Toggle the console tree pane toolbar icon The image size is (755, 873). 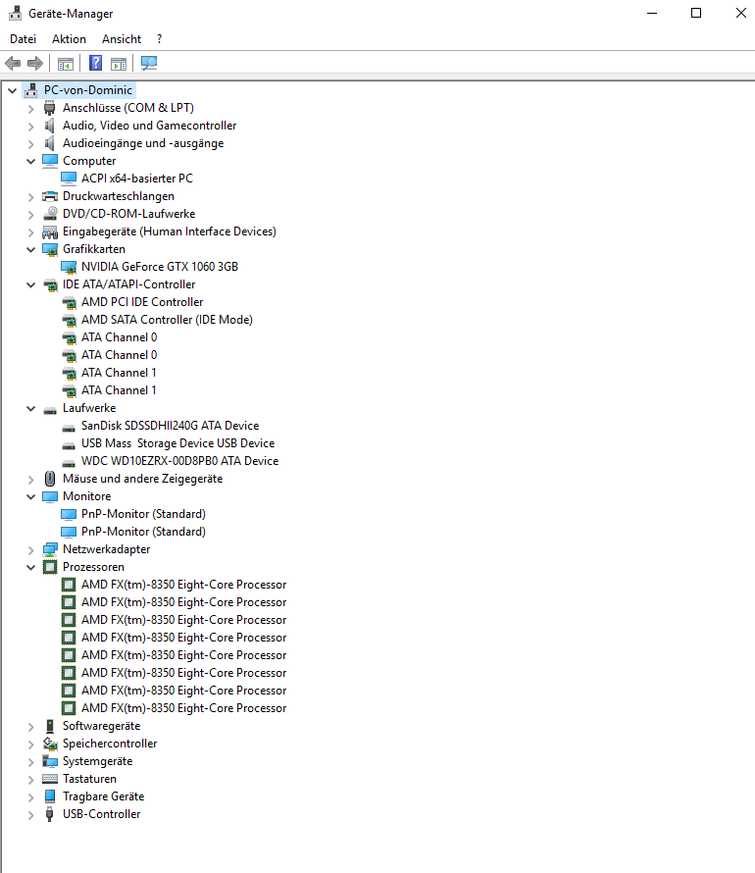point(66,64)
